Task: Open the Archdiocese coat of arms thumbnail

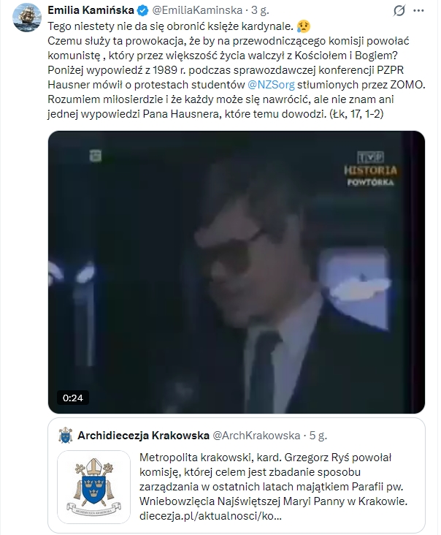Action: (93, 487)
